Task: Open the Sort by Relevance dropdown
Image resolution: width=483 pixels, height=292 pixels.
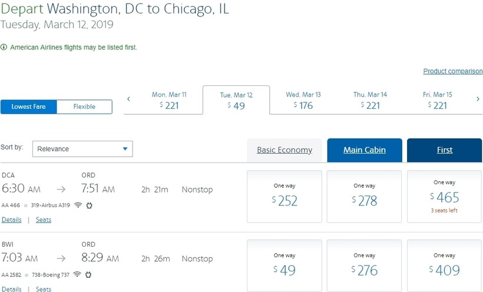Action: point(82,149)
